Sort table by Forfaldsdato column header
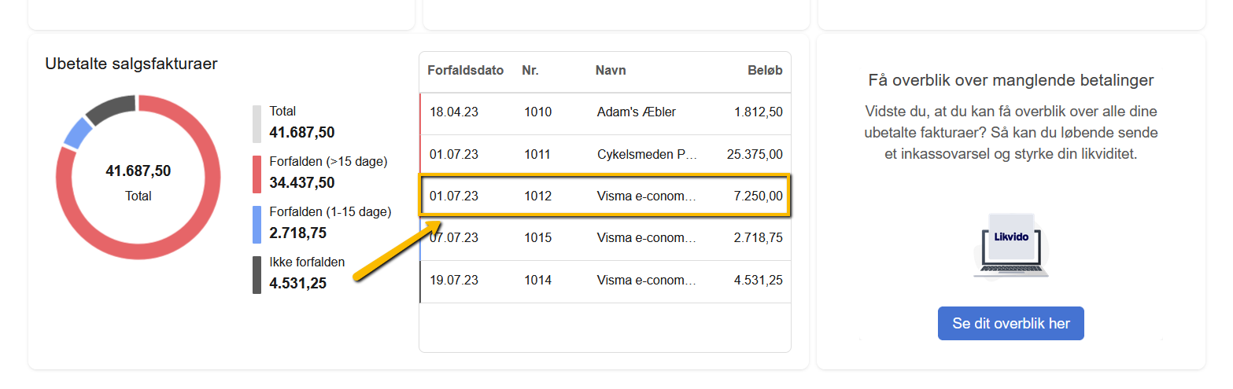Viewport: 1233px width, 389px height. [465, 71]
